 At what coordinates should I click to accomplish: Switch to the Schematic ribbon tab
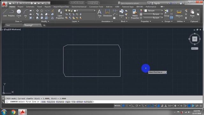click(x=30, y=7)
